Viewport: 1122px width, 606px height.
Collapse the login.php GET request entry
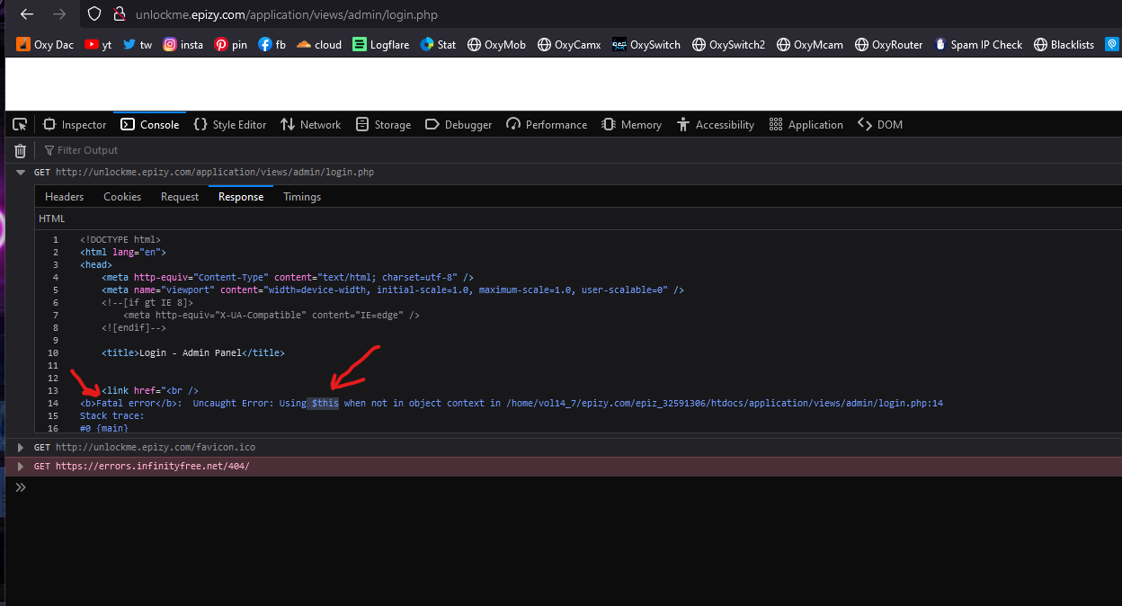pos(21,172)
